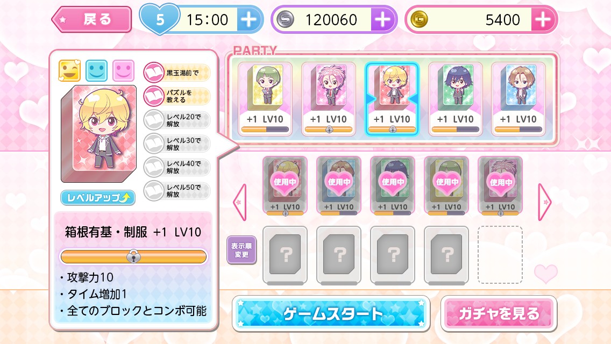Screen dimensions: 611x344
Task: Add silver coins with the purple plus
Action: [382, 19]
